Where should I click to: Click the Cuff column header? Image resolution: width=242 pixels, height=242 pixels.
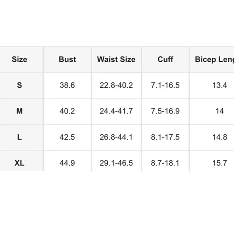pos(165,59)
